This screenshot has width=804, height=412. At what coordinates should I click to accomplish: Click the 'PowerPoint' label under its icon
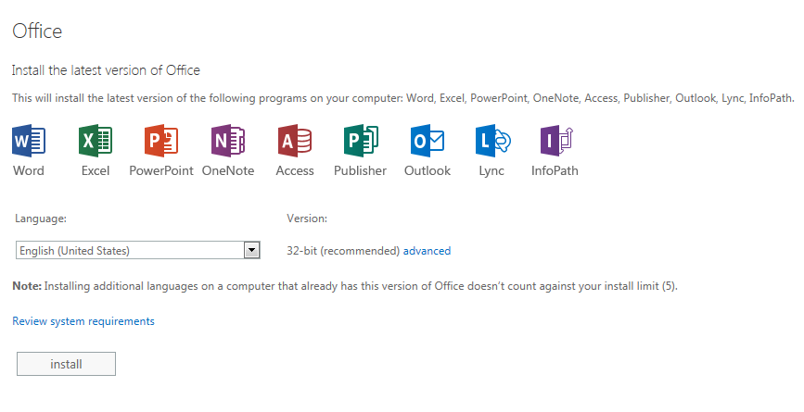[x=161, y=170]
